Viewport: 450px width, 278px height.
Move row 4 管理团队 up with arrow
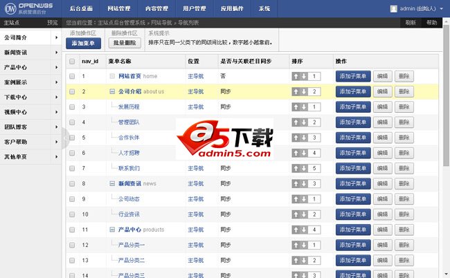coord(296,122)
